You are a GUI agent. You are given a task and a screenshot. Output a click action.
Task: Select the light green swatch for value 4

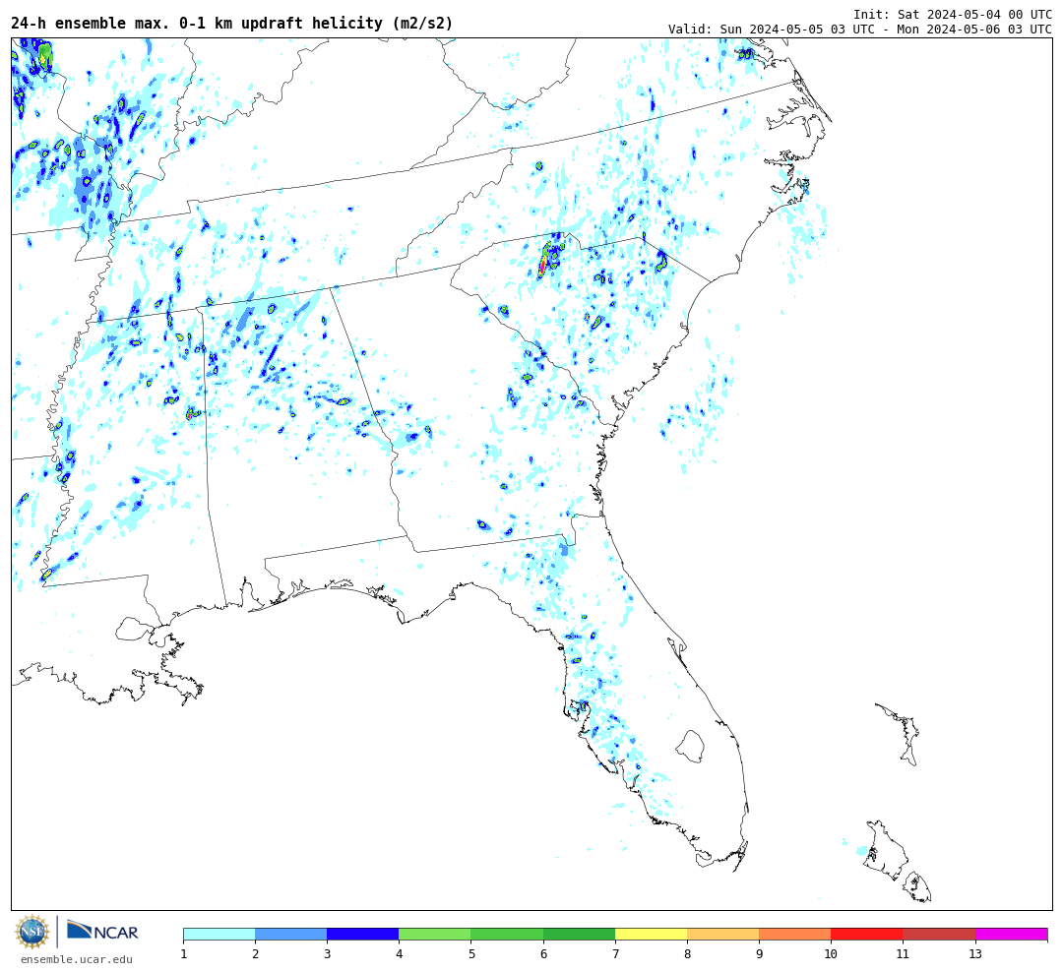[x=435, y=934]
